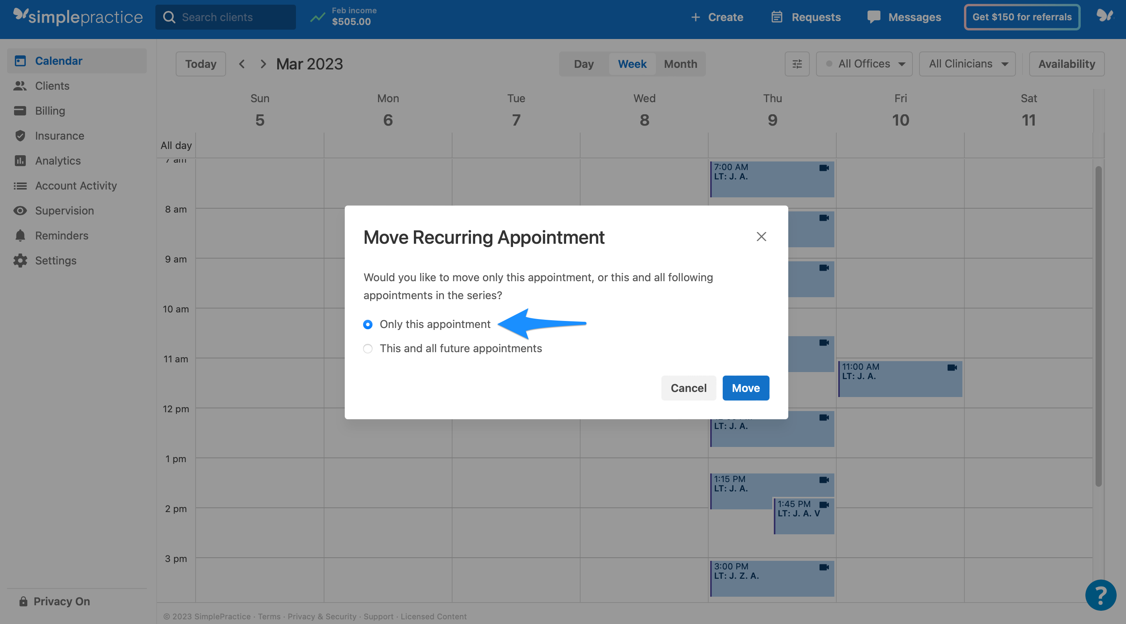Open the All Offices dropdown
Viewport: 1126px width, 624px height.
pyautogui.click(x=864, y=64)
